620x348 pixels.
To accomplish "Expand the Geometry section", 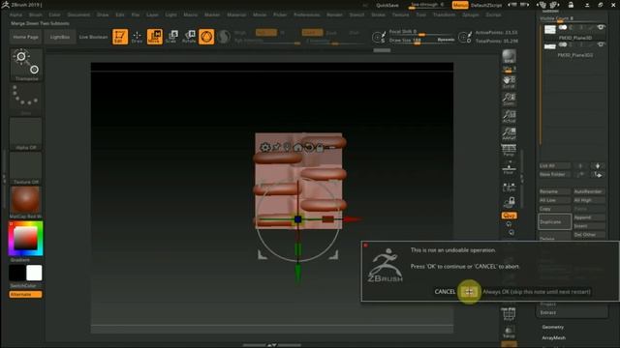I will point(553,327).
